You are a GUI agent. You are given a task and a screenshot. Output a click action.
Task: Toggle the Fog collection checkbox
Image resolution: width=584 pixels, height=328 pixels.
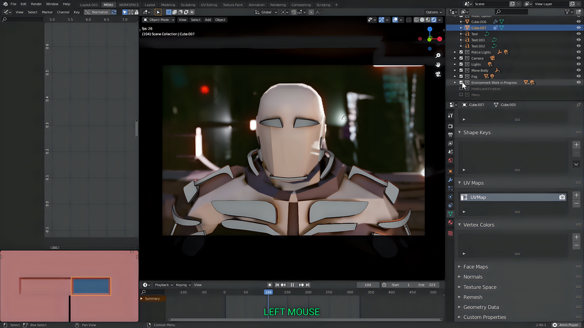click(x=461, y=76)
